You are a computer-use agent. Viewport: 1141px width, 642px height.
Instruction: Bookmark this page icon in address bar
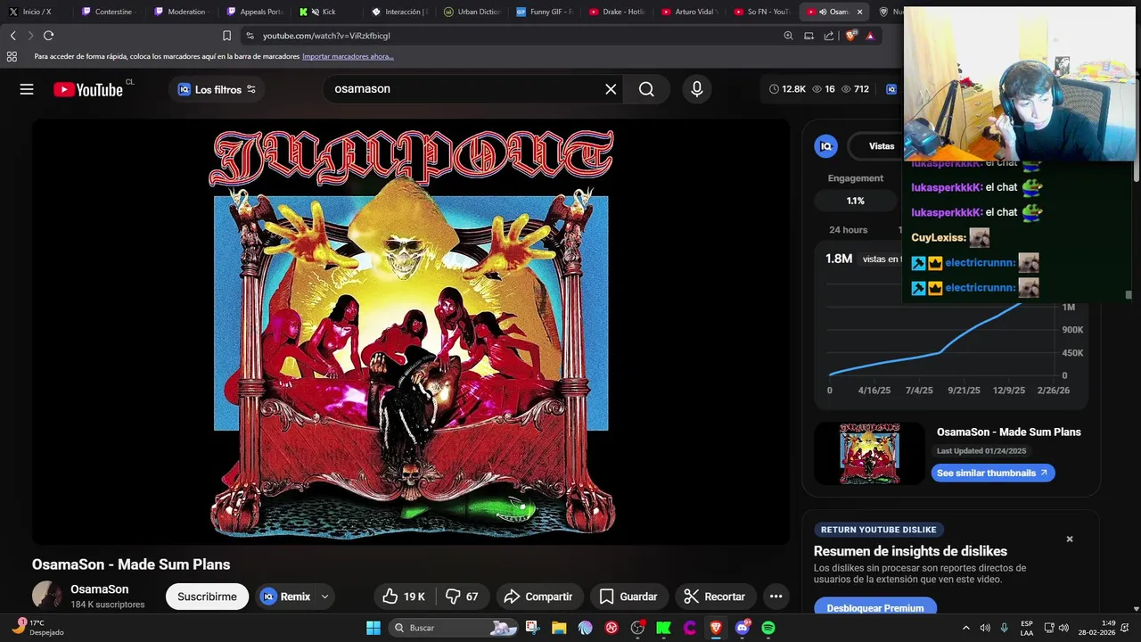click(226, 36)
